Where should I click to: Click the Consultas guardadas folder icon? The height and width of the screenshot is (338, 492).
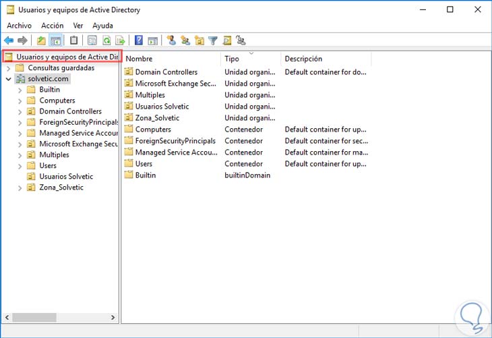[x=20, y=67]
